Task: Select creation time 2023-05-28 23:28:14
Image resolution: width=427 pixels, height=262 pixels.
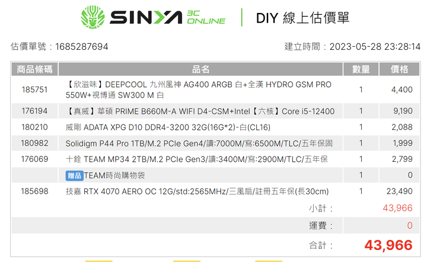Action: pos(375,46)
